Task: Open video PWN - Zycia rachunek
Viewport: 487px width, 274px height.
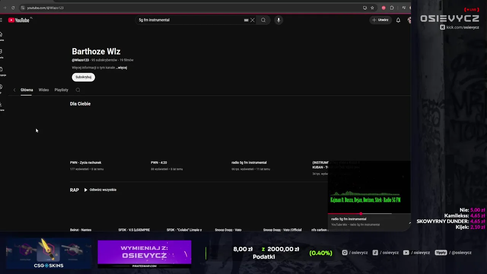Action: pyautogui.click(x=86, y=162)
